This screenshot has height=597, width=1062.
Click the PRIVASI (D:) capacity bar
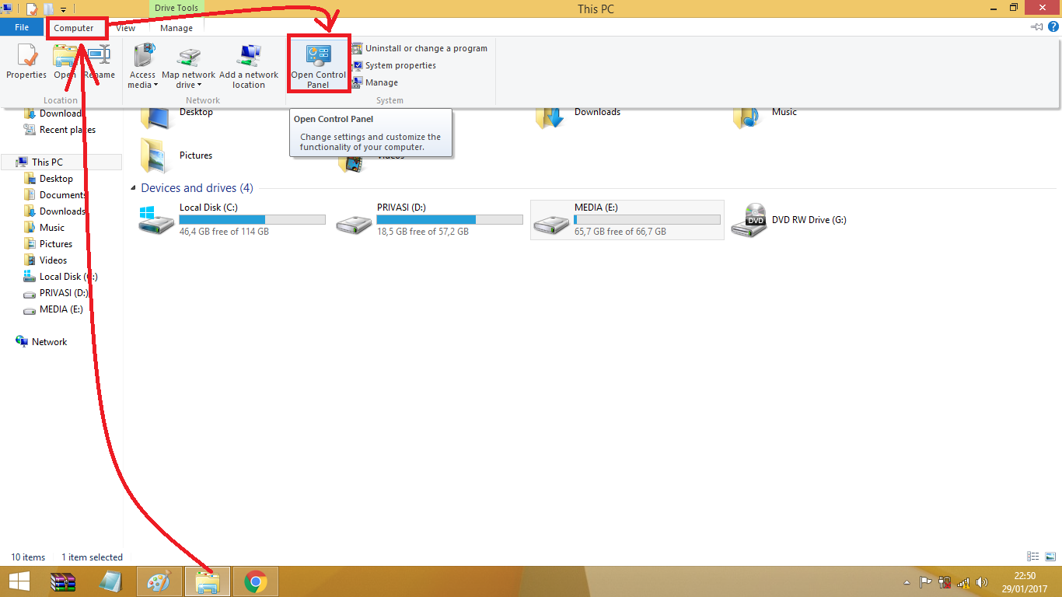click(449, 218)
